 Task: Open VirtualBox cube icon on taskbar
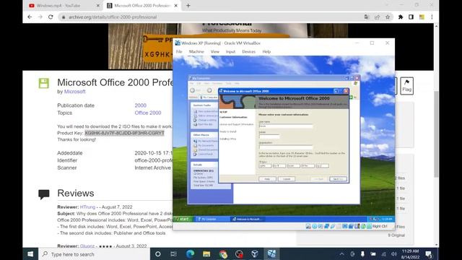click(x=255, y=253)
